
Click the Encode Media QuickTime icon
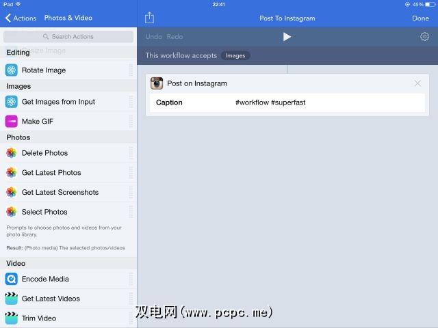coord(12,279)
